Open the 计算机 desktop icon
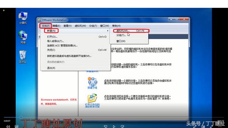This screenshot has width=228, height=128. click(x=23, y=18)
